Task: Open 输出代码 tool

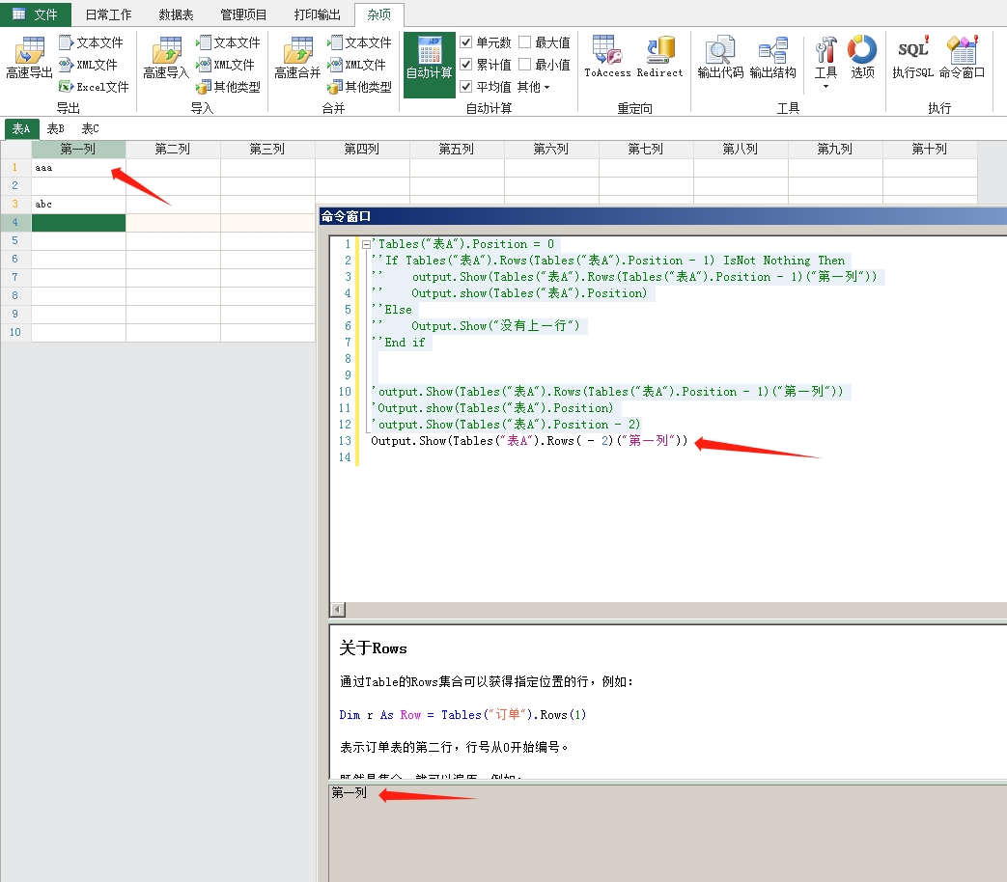Action: click(720, 58)
